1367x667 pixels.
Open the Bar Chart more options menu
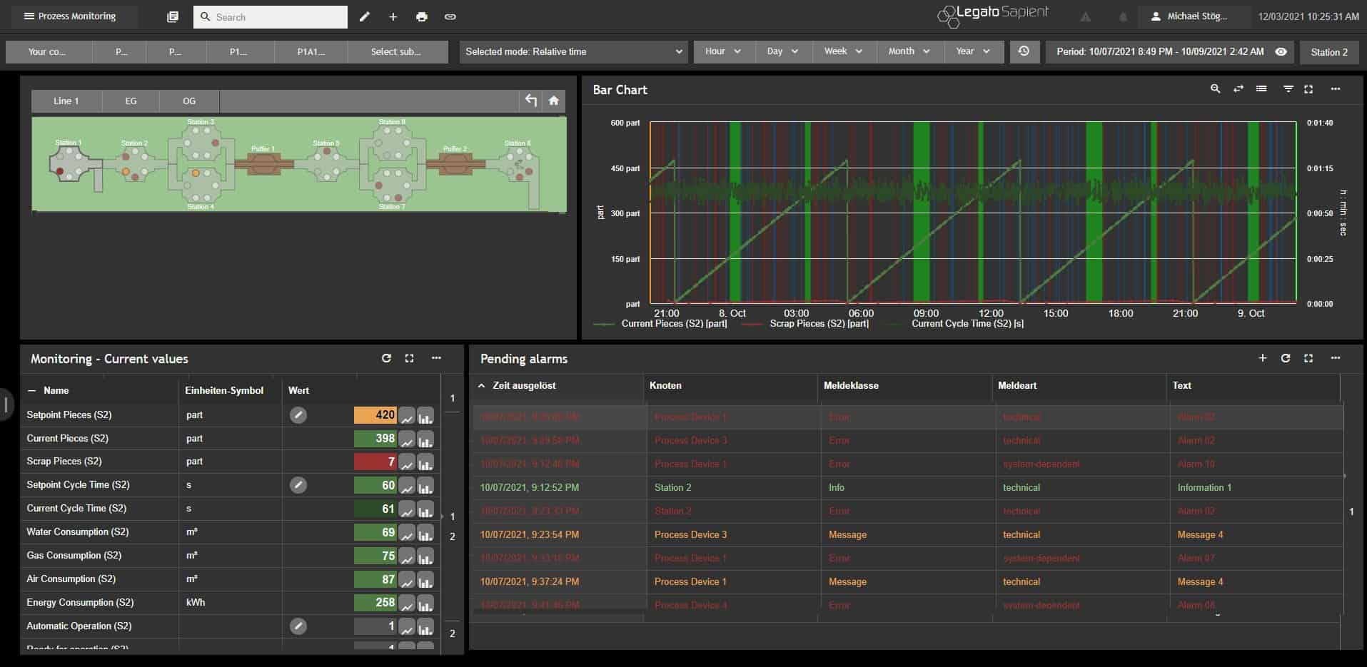(x=1336, y=89)
